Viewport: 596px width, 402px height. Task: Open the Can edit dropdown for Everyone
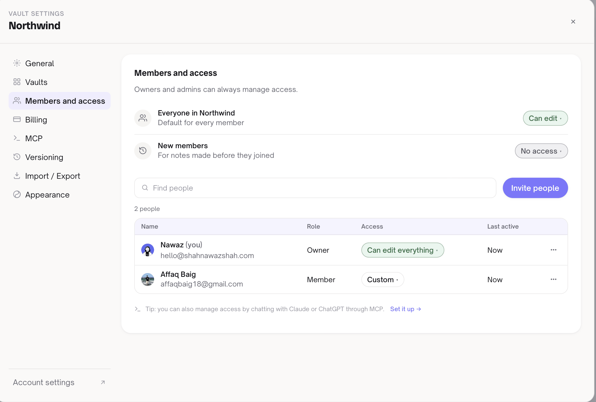tap(545, 118)
